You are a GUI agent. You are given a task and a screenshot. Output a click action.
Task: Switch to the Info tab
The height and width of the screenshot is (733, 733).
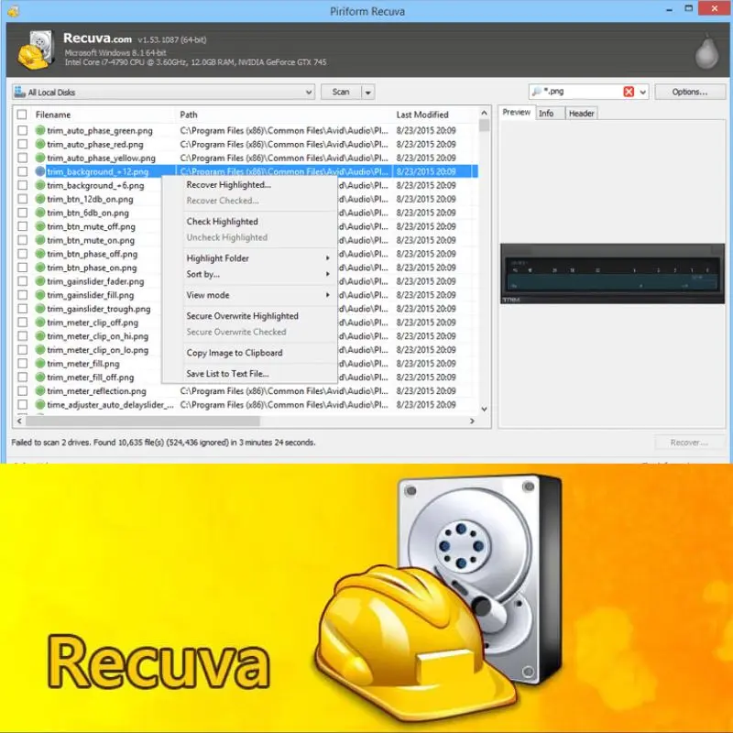pyautogui.click(x=546, y=114)
